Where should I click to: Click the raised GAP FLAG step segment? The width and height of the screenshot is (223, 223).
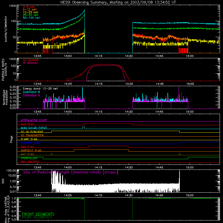(x=109, y=123)
